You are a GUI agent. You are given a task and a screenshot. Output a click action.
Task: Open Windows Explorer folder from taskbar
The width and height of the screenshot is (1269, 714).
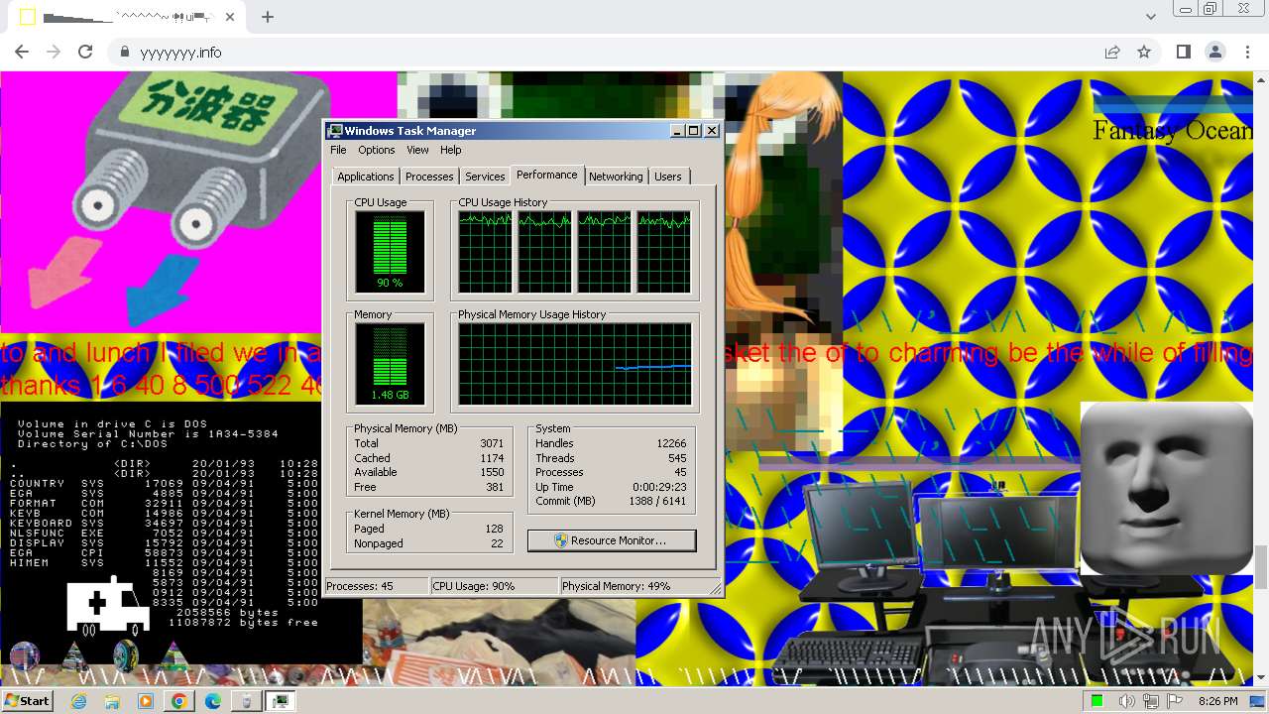[x=112, y=701]
